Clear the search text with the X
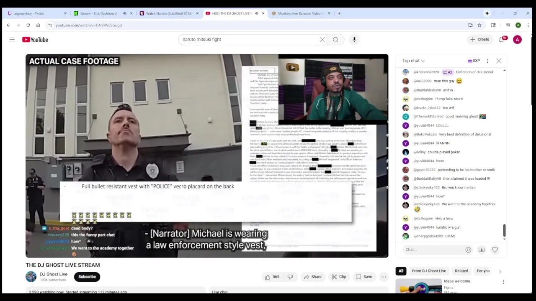This screenshot has height=301, width=536. pos(322,39)
